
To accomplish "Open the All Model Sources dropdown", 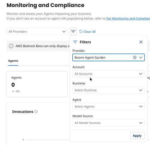I will pos(109,123).
